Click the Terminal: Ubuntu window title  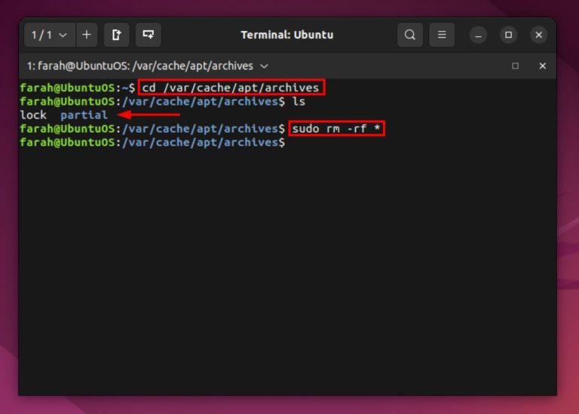(x=286, y=35)
